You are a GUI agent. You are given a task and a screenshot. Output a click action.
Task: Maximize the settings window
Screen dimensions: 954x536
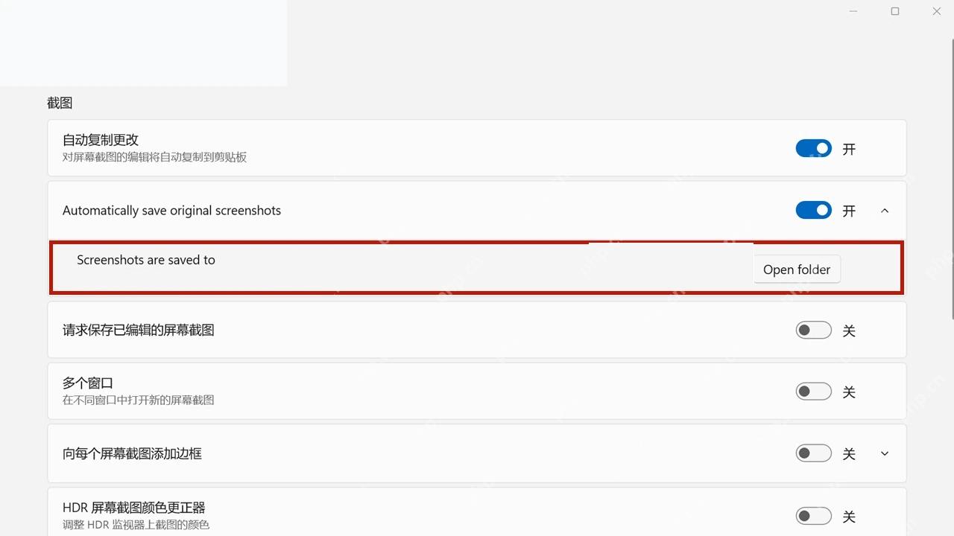click(x=895, y=11)
